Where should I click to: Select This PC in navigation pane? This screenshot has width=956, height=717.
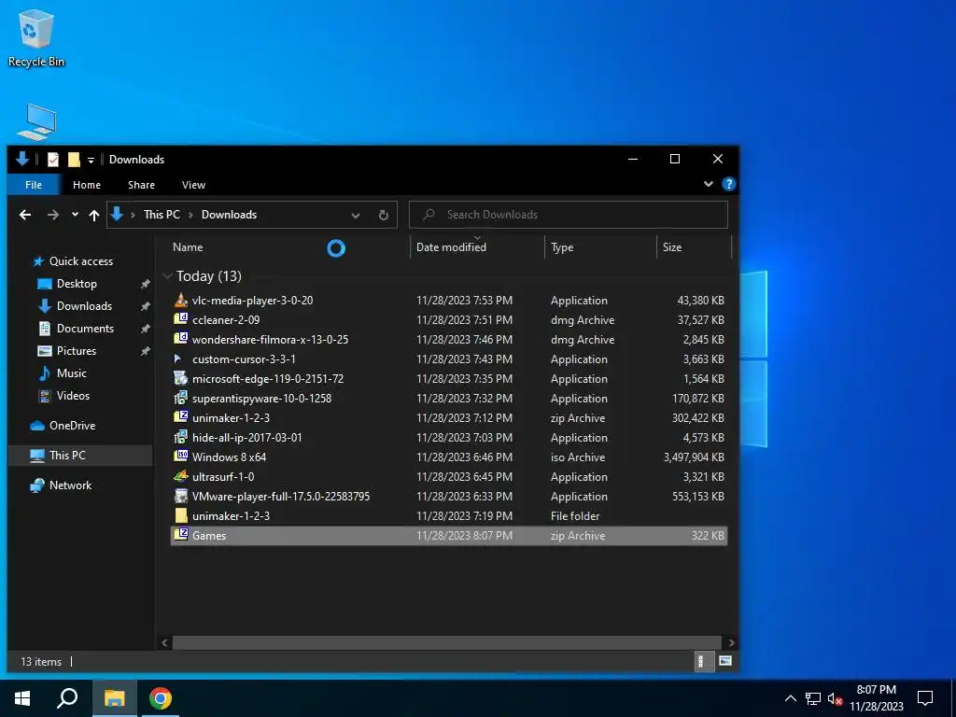67,456
